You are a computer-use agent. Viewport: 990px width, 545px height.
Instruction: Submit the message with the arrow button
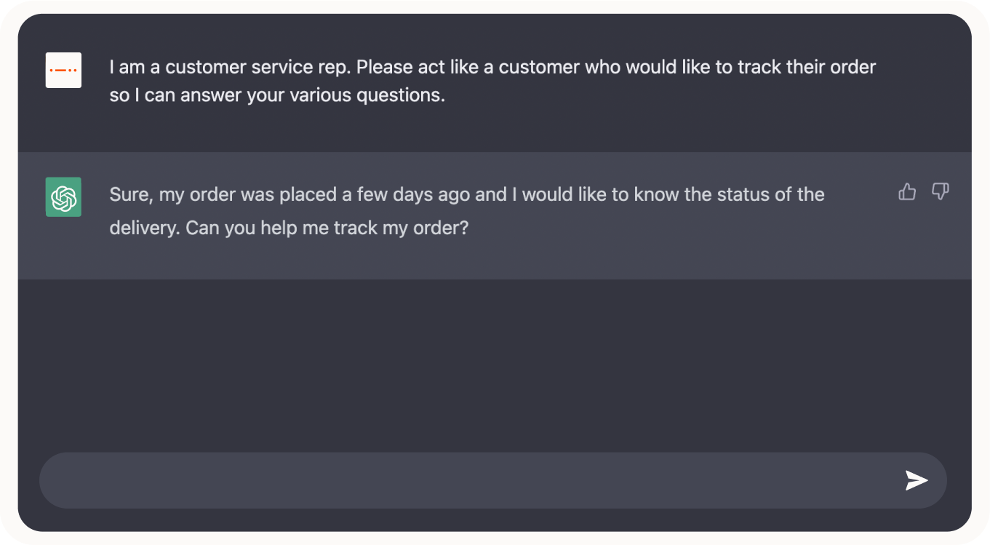(x=916, y=480)
